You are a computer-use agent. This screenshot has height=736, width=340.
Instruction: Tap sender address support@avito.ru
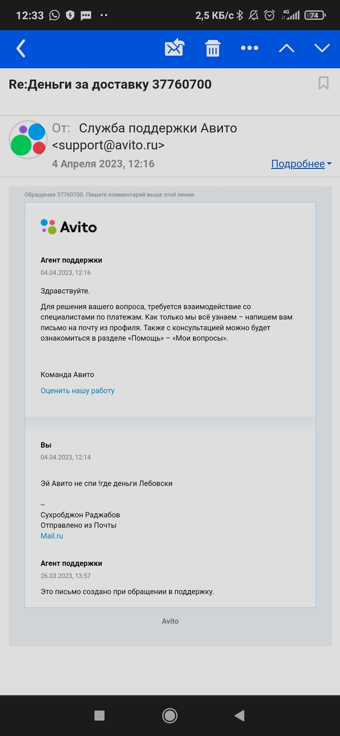[108, 145]
